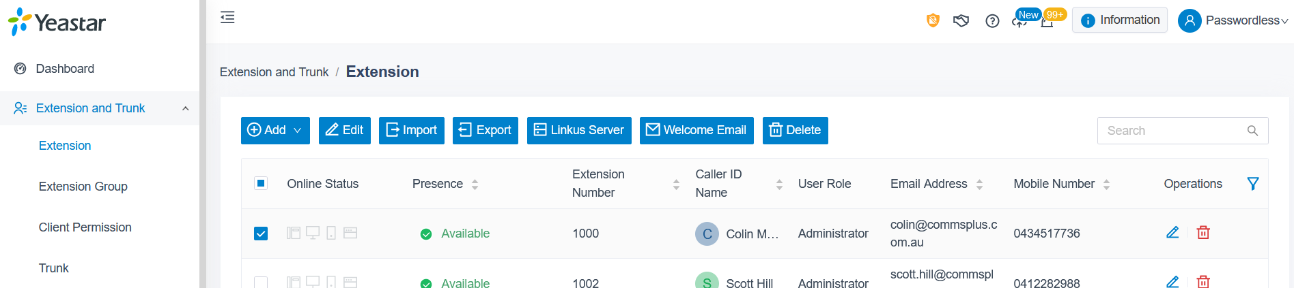Viewport: 1294px width, 288px height.
Task: Open the Dashboard menu item
Action: [65, 69]
